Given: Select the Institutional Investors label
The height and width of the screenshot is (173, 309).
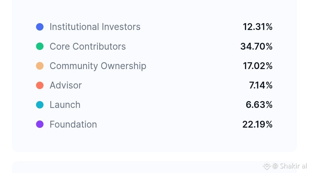Looking at the screenshot, I should [95, 27].
